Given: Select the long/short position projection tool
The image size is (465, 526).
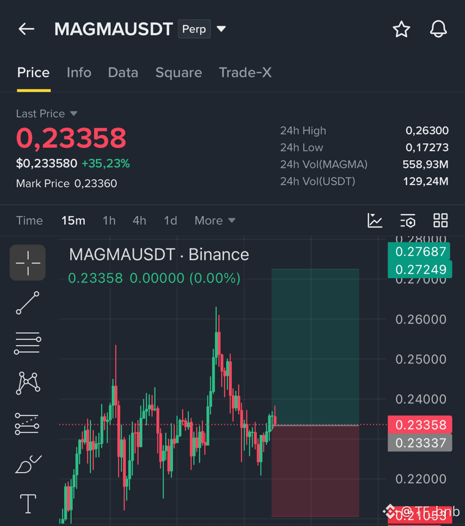Looking at the screenshot, I should coord(27,424).
